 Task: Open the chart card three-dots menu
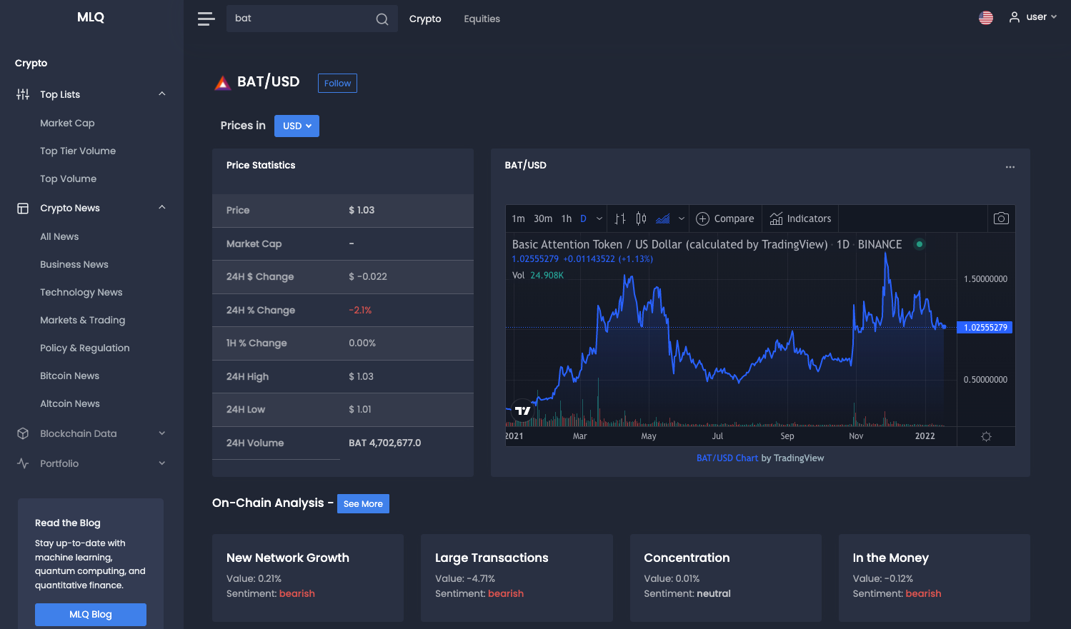click(1010, 166)
